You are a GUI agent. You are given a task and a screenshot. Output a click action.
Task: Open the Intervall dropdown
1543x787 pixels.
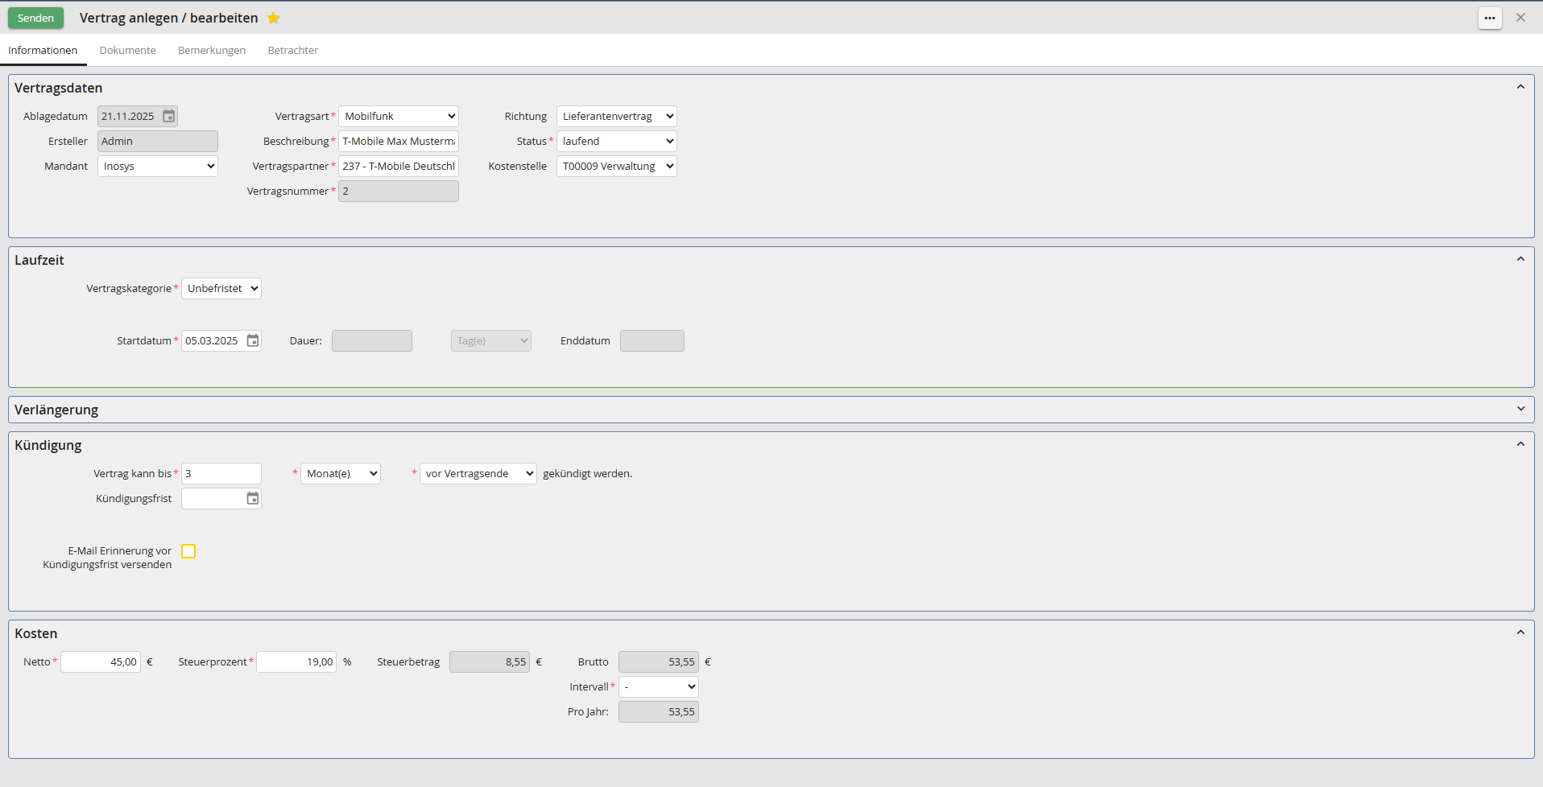click(x=658, y=686)
